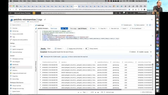Open Example queries

(127, 25)
